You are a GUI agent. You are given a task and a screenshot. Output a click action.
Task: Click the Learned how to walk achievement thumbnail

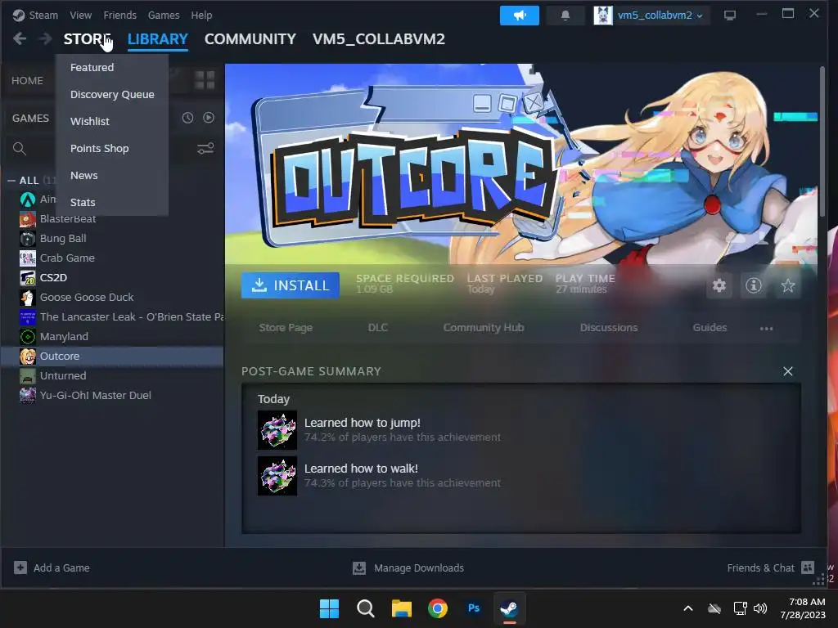(x=277, y=476)
